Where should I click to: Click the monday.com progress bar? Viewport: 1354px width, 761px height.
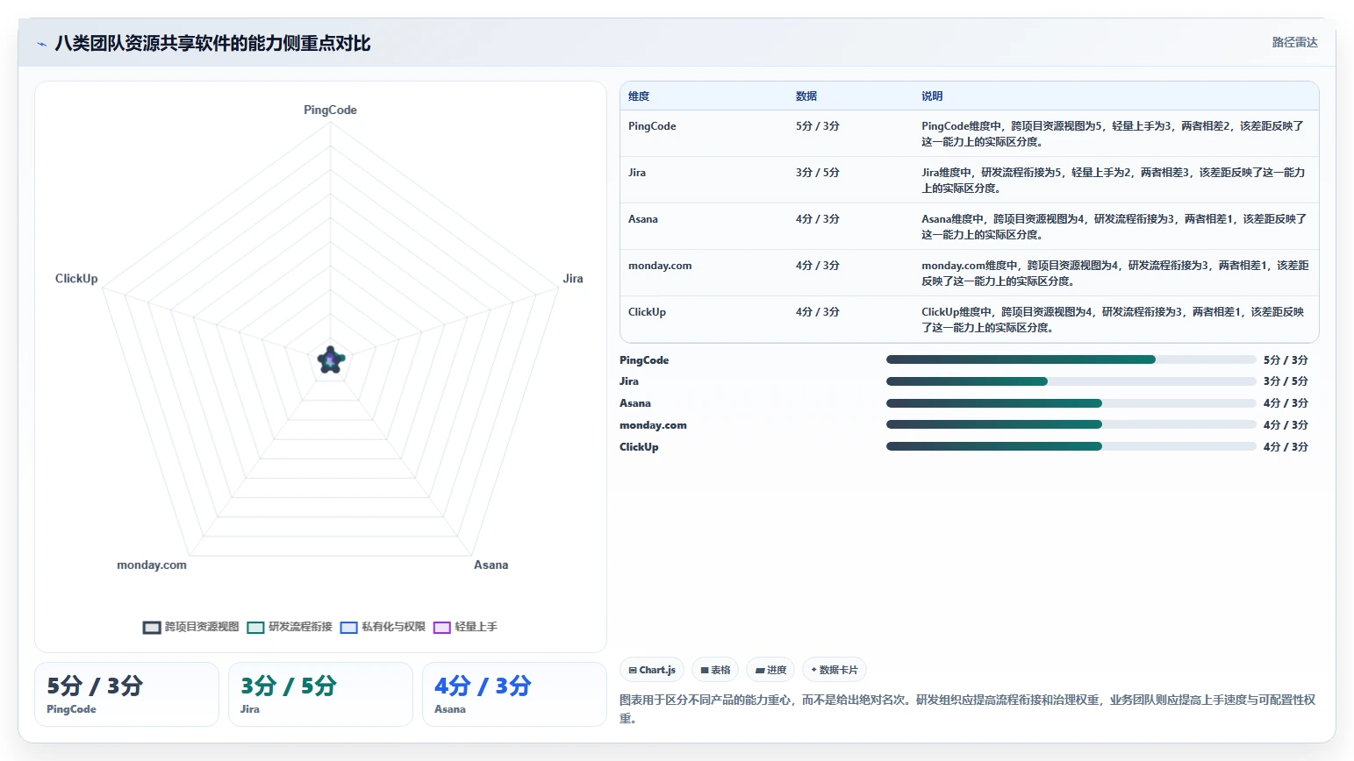pyautogui.click(x=1071, y=424)
